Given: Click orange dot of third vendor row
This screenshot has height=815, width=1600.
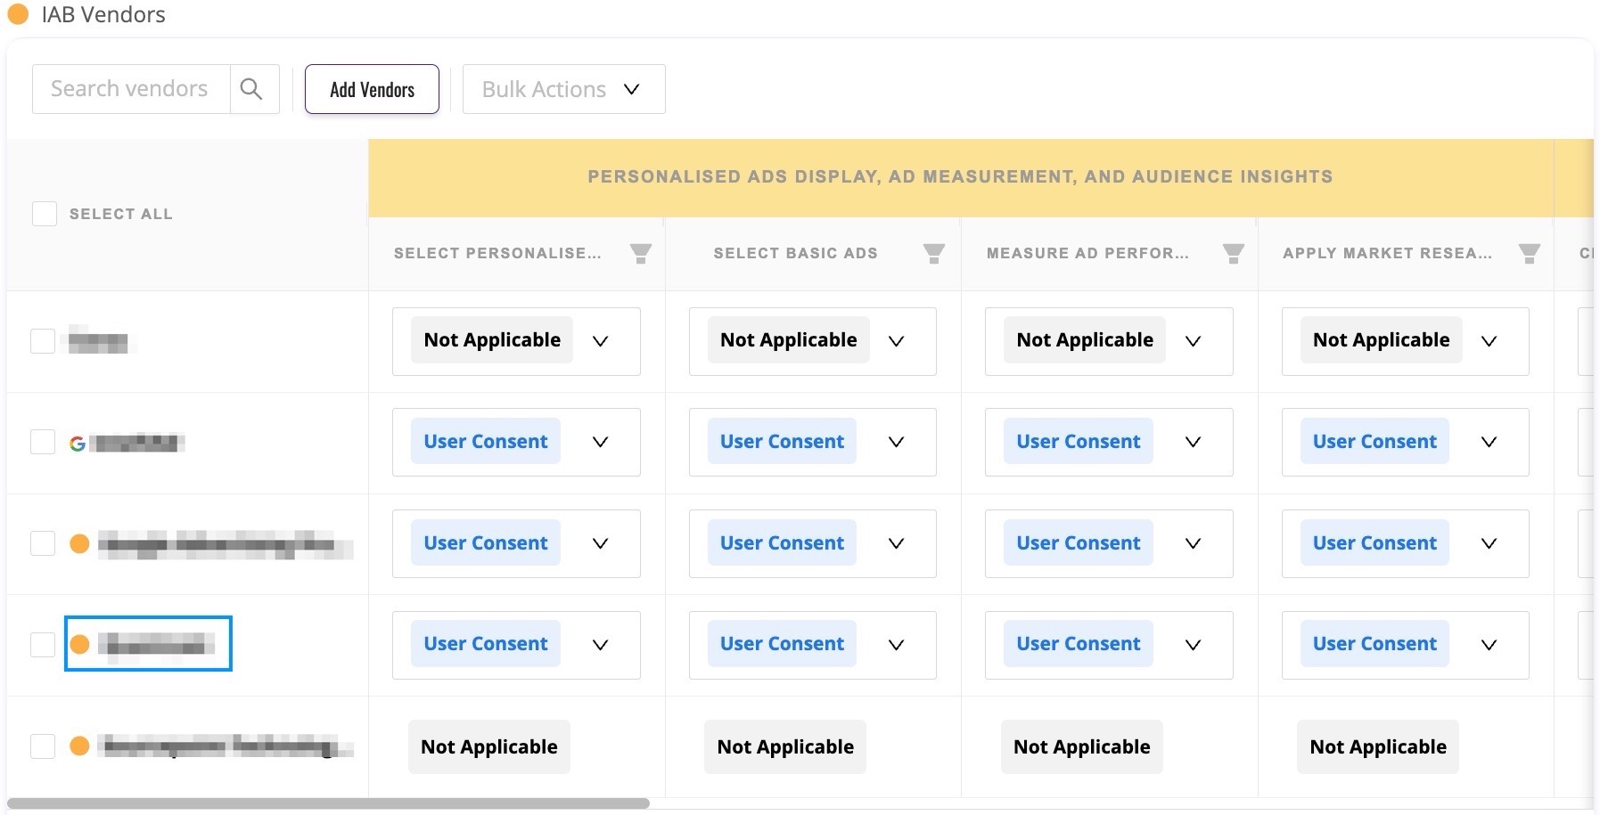Looking at the screenshot, I should [79, 543].
